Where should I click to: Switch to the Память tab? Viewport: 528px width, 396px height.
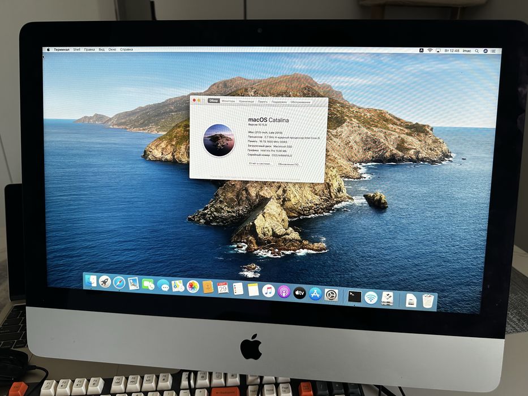(x=263, y=102)
